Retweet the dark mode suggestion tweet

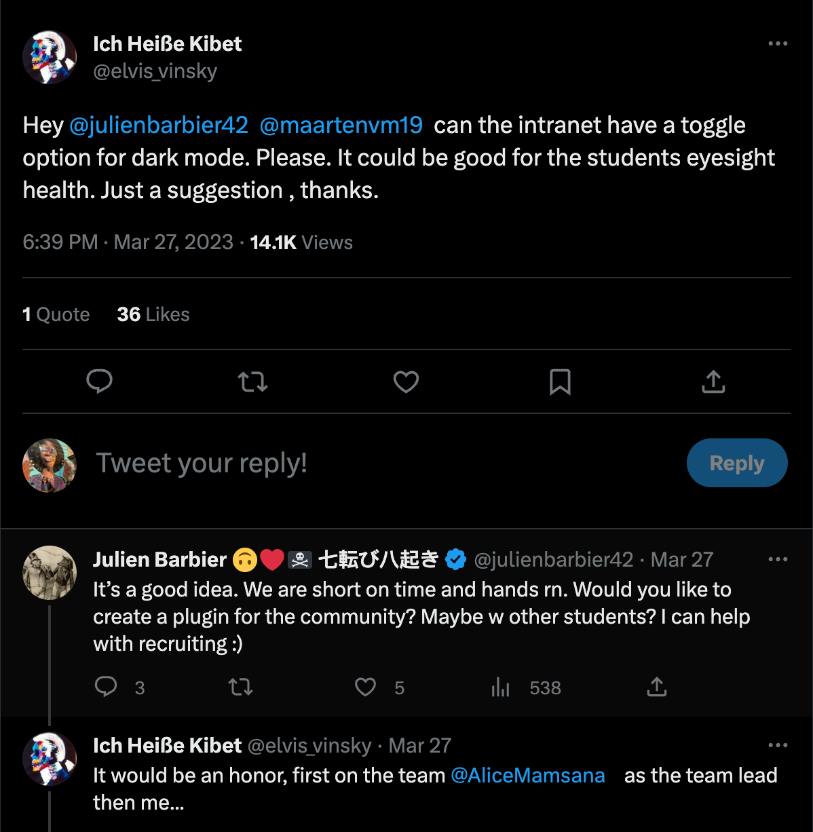pos(252,382)
